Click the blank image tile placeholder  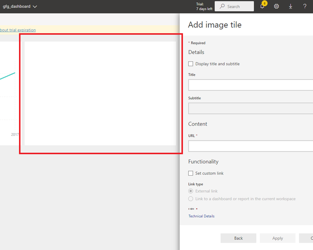(100, 93)
